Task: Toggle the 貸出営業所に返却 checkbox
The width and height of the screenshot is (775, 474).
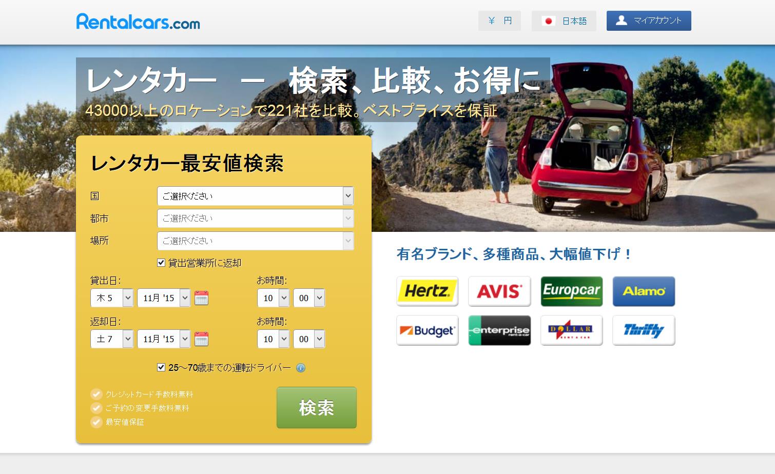Action: 161,263
